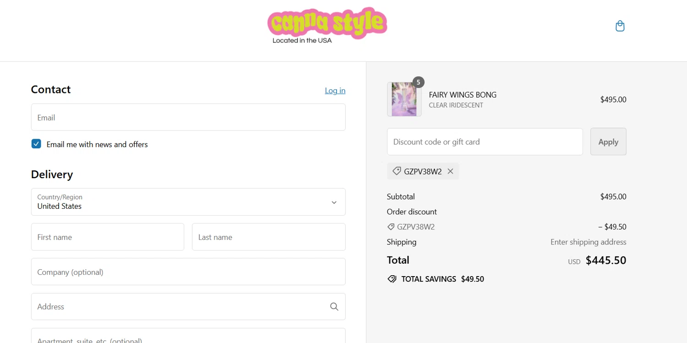The image size is (687, 343).
Task: Click the address search magnifier icon
Action: tap(334, 307)
